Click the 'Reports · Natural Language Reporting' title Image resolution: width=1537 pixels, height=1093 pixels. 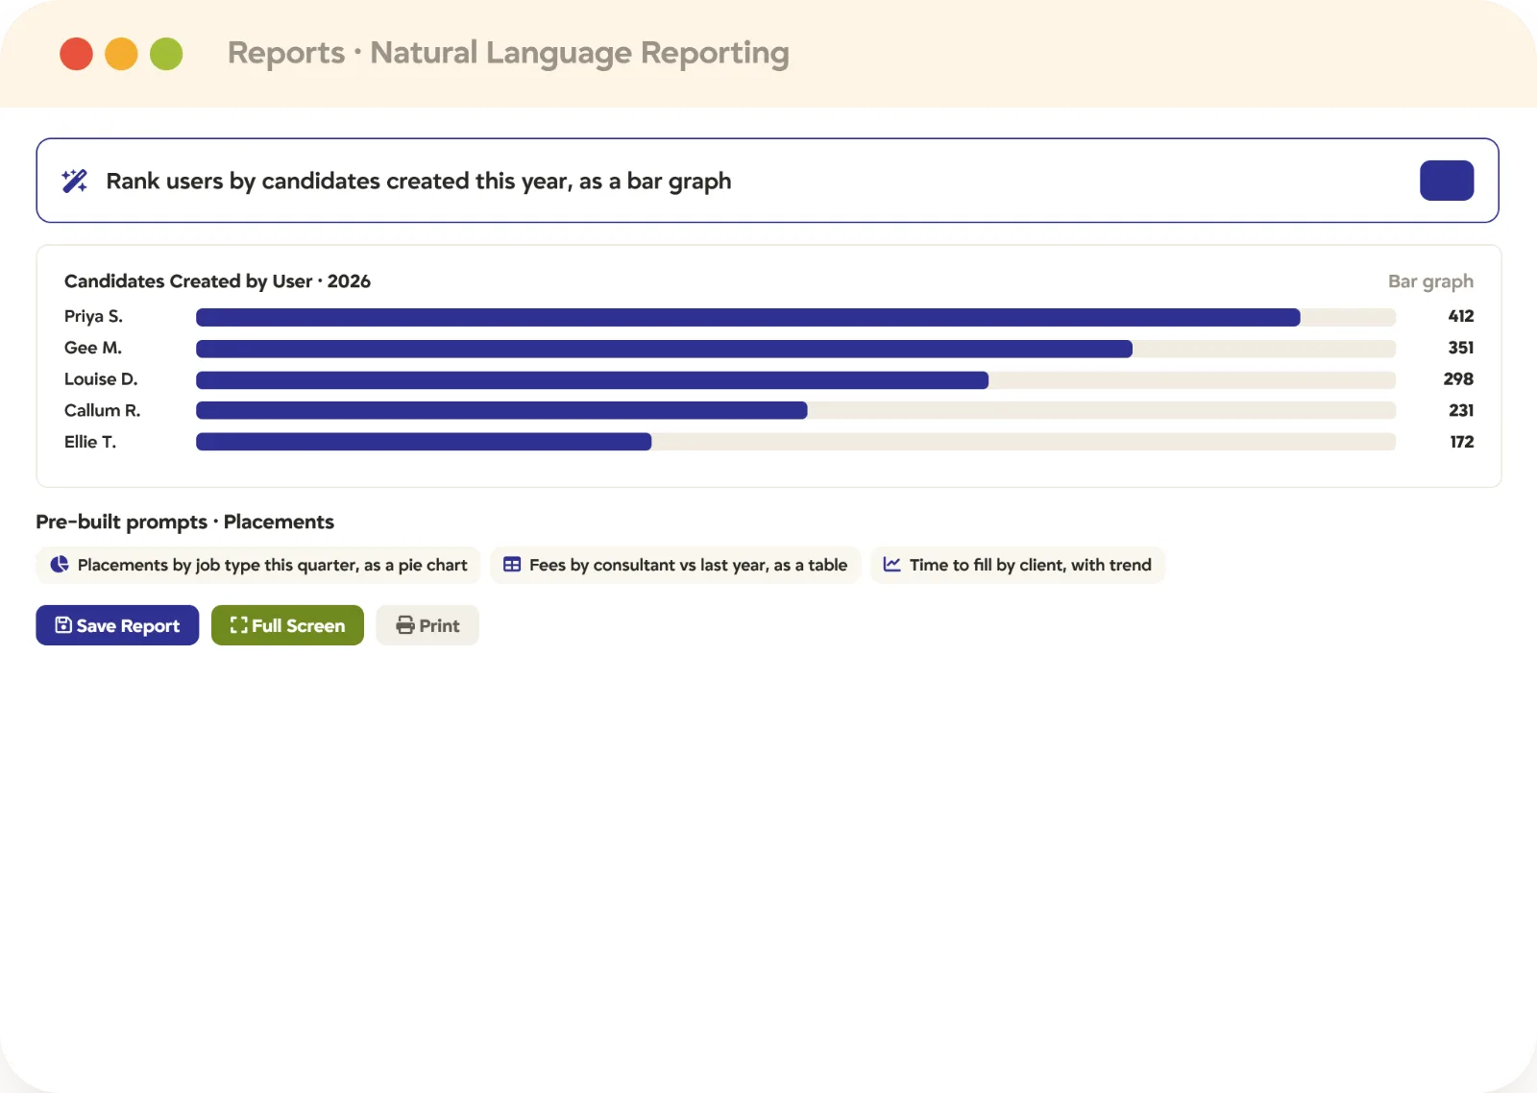coord(508,53)
